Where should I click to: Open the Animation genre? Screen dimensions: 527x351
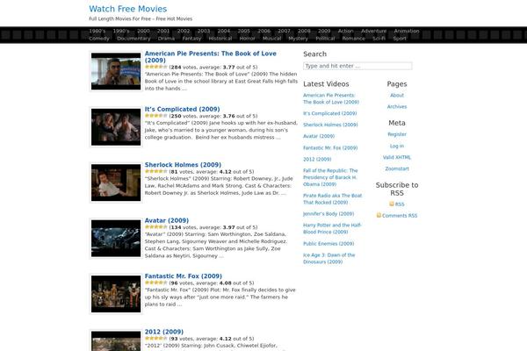(407, 31)
